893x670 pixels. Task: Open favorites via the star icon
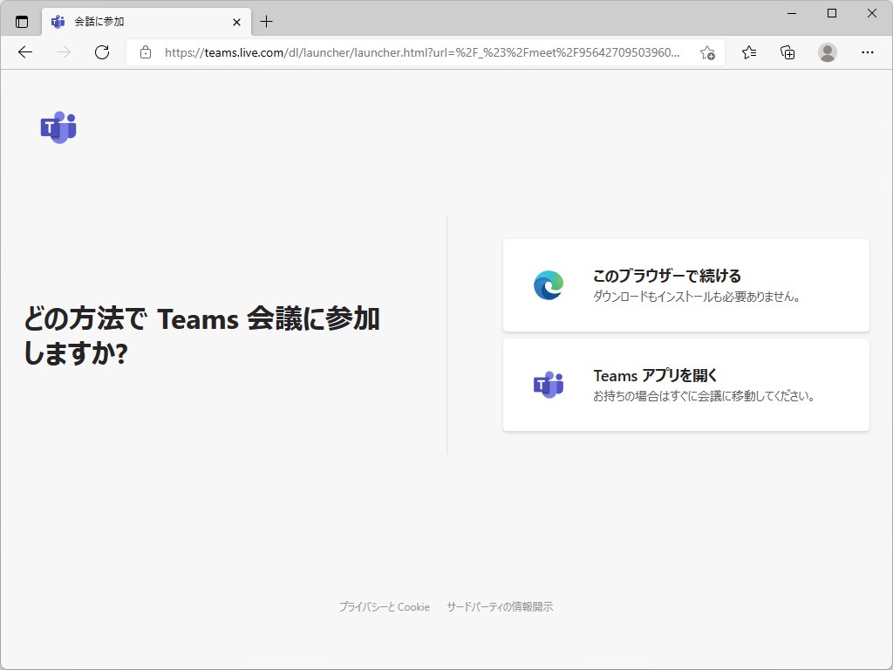pyautogui.click(x=748, y=52)
